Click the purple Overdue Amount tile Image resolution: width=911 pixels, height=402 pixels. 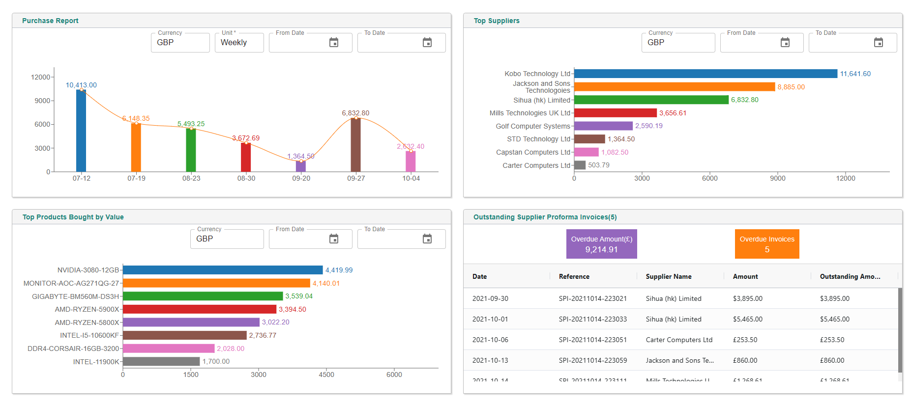(601, 244)
